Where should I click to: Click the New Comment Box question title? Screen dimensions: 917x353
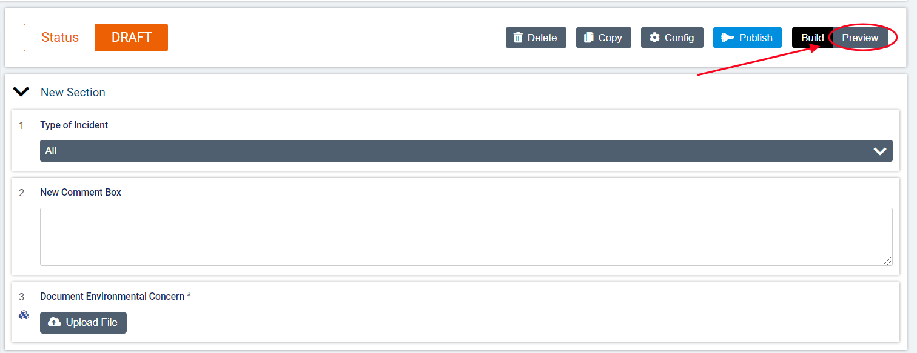tap(81, 192)
